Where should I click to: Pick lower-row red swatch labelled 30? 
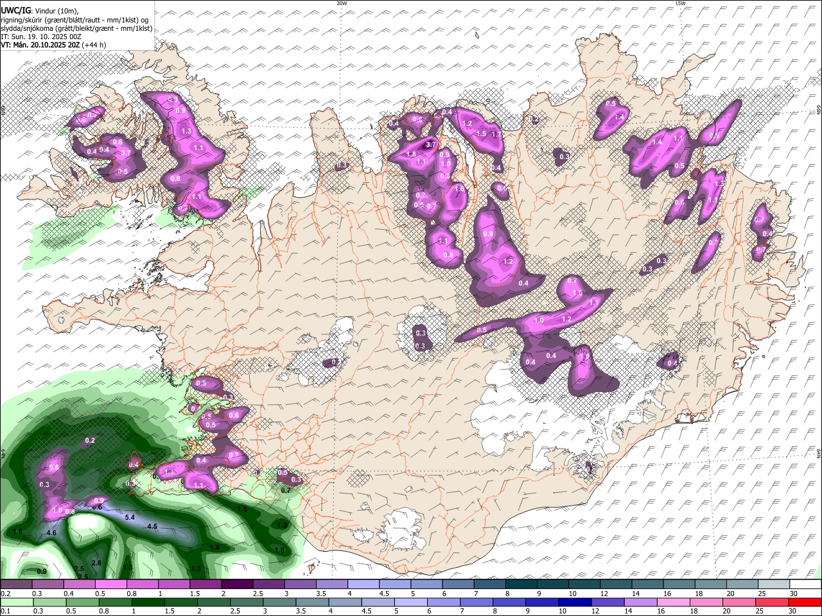click(x=805, y=602)
